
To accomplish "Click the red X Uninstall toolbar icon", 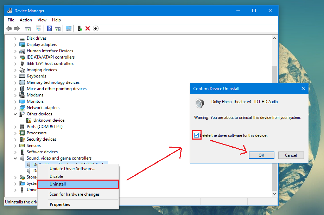I will coord(88,28).
